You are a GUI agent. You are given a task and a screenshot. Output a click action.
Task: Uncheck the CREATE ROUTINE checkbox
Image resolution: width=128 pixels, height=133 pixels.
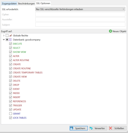(10, 68)
